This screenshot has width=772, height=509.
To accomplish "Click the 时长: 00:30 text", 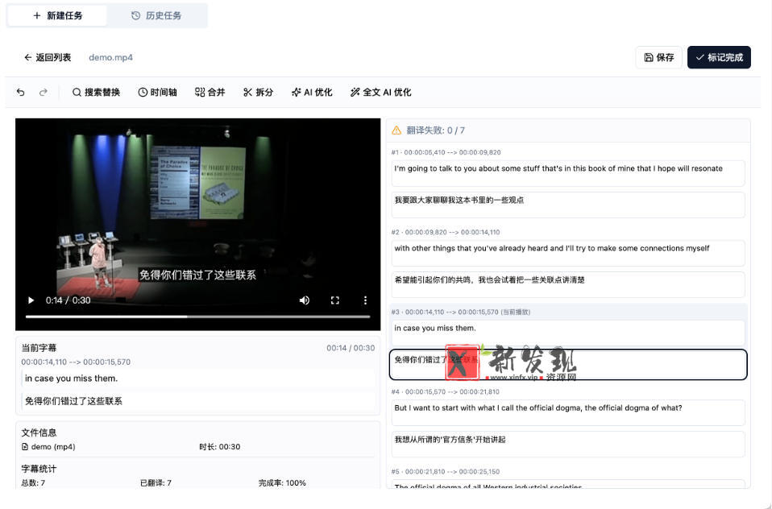I will [219, 447].
